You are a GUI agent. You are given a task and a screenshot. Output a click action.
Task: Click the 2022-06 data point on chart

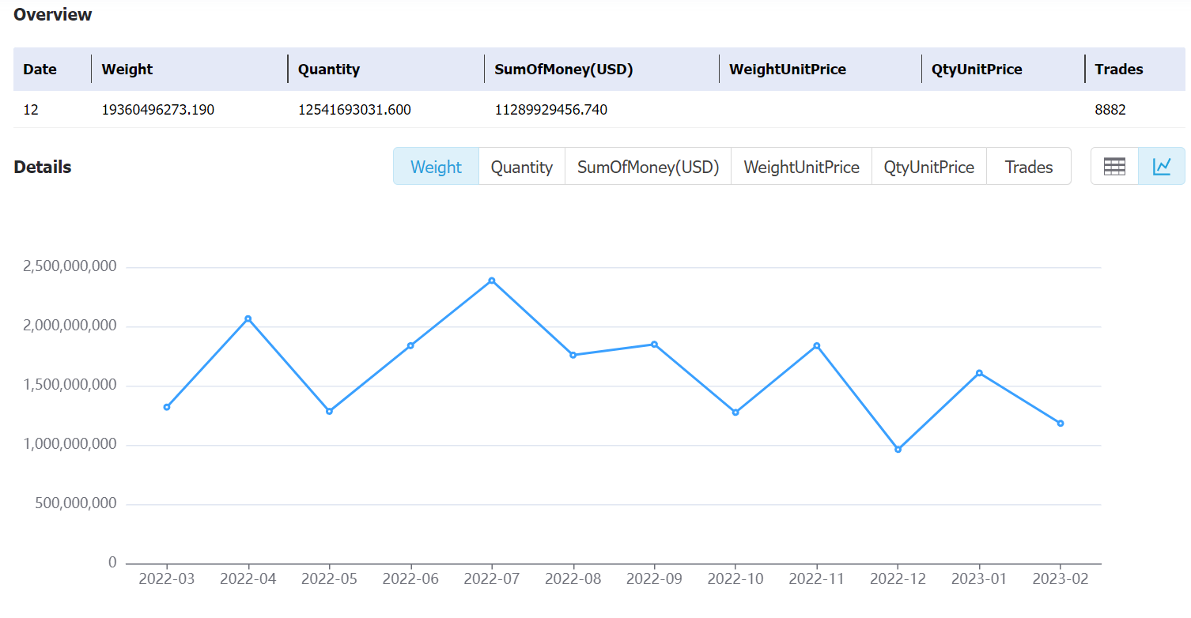[x=410, y=345]
